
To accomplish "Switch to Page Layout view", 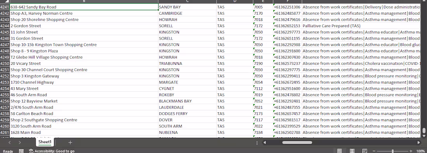I will [x=352, y=151].
